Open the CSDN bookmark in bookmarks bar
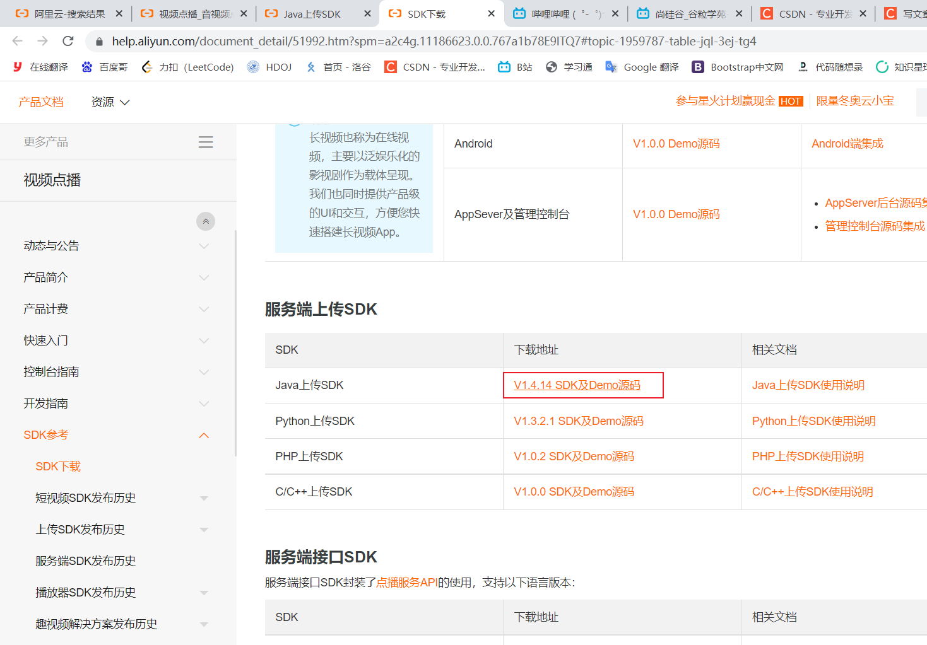The width and height of the screenshot is (927, 645). [435, 67]
